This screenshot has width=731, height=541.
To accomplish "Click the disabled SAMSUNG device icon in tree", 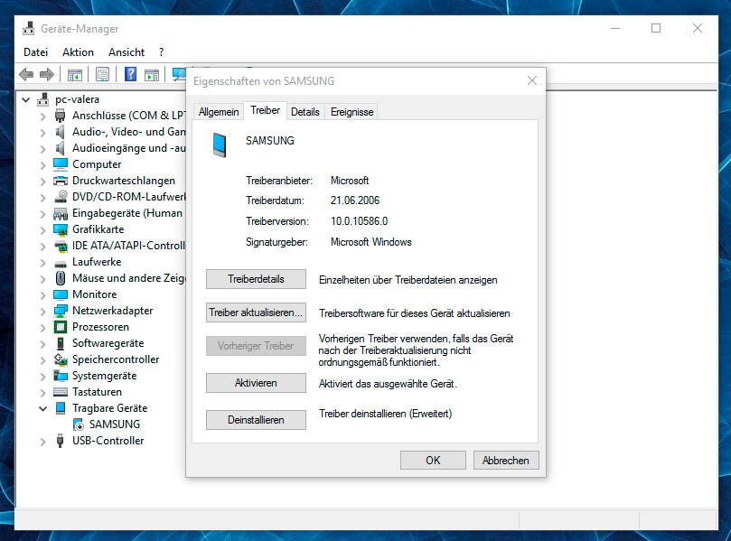I will click(x=79, y=424).
